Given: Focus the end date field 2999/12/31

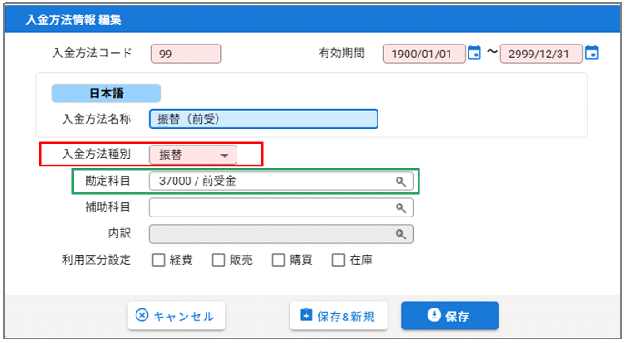Looking at the screenshot, I should point(541,54).
